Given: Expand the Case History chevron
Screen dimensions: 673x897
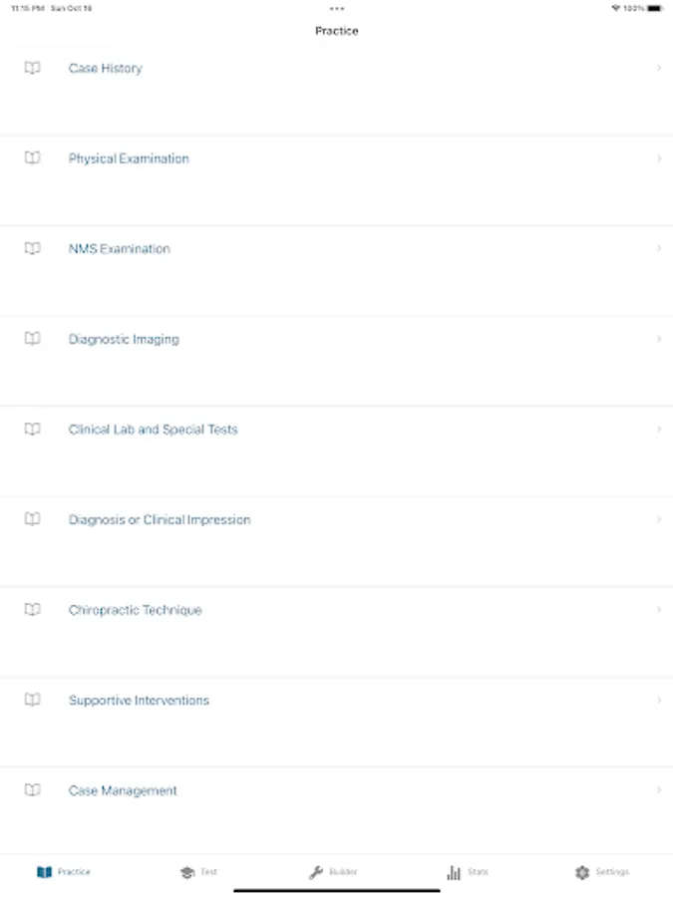Looking at the screenshot, I should 659,69.
